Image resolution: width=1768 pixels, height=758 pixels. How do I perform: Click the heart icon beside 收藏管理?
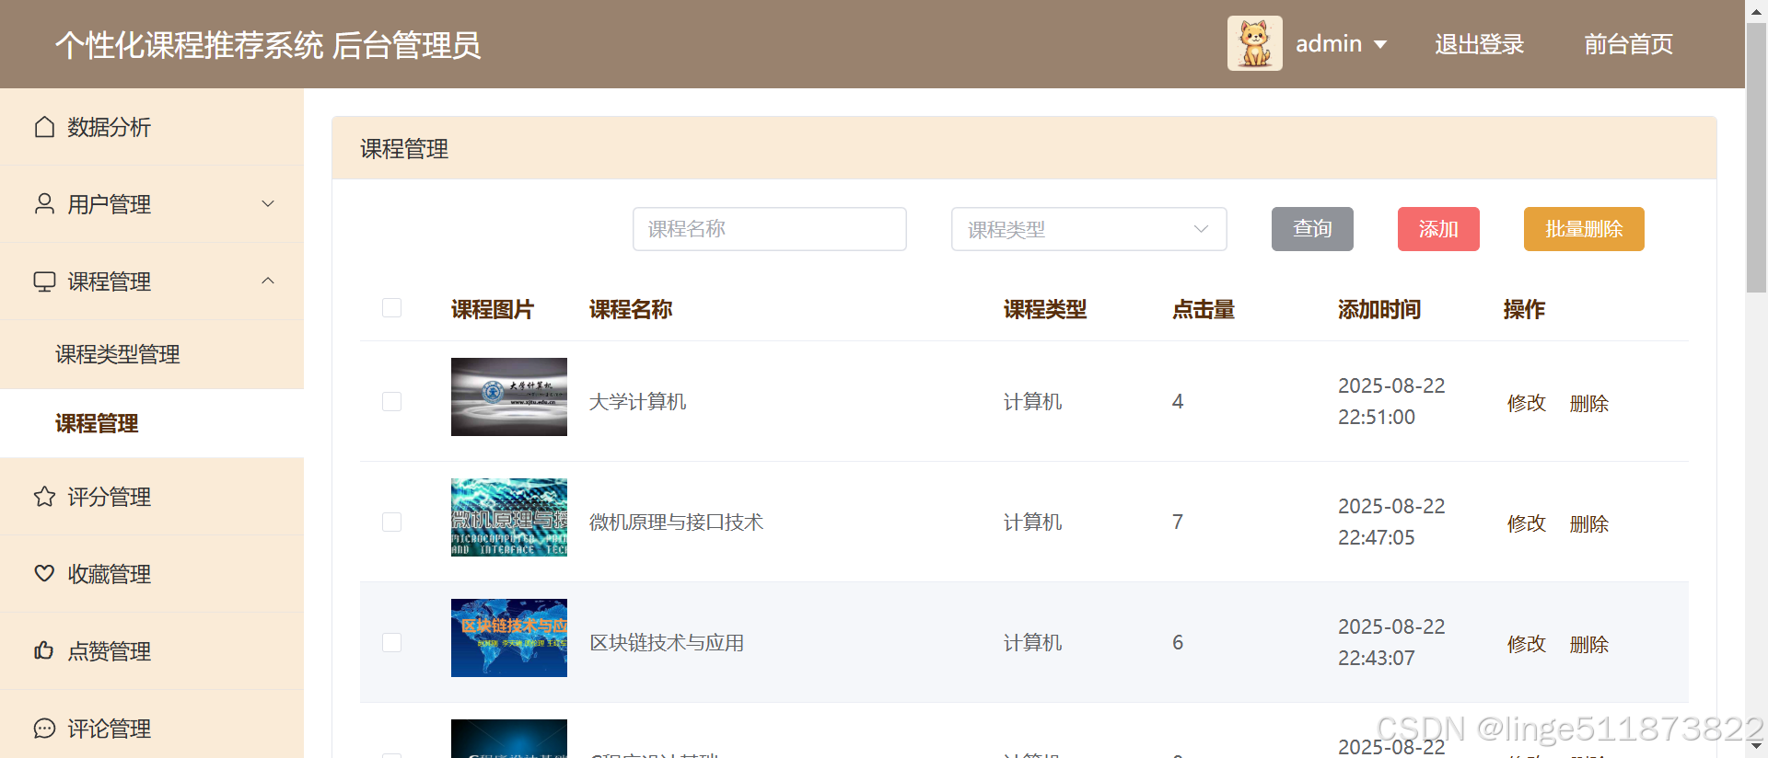tap(44, 573)
